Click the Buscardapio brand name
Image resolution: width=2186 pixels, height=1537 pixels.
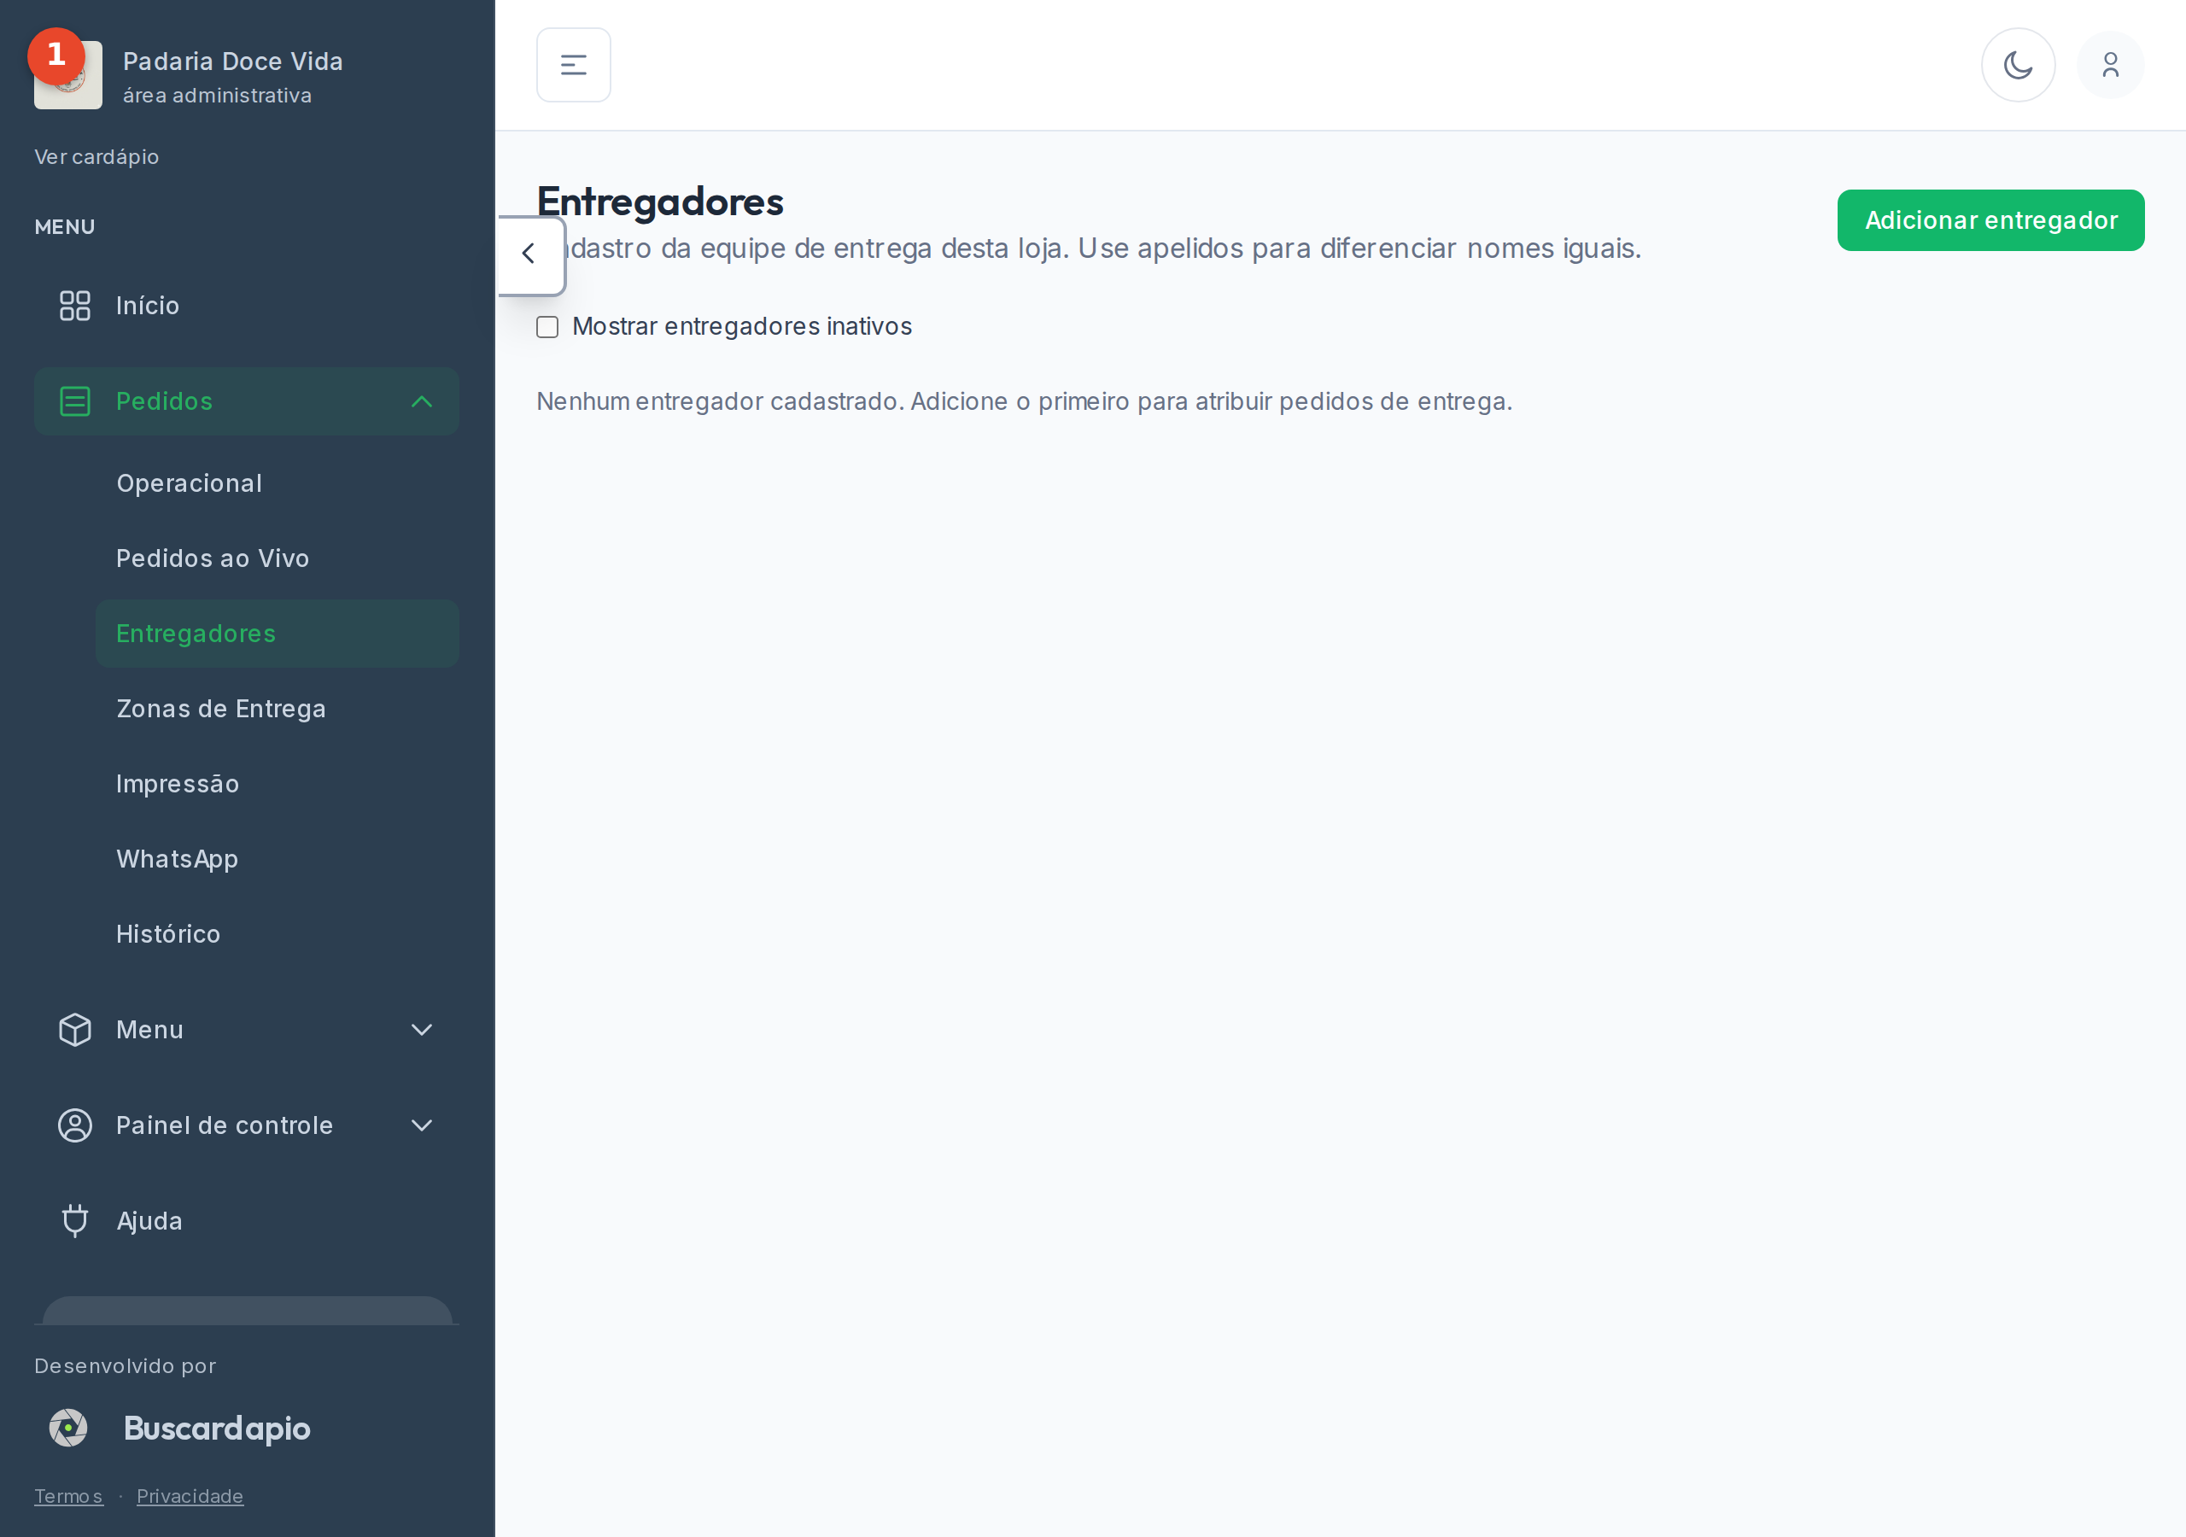click(x=217, y=1428)
